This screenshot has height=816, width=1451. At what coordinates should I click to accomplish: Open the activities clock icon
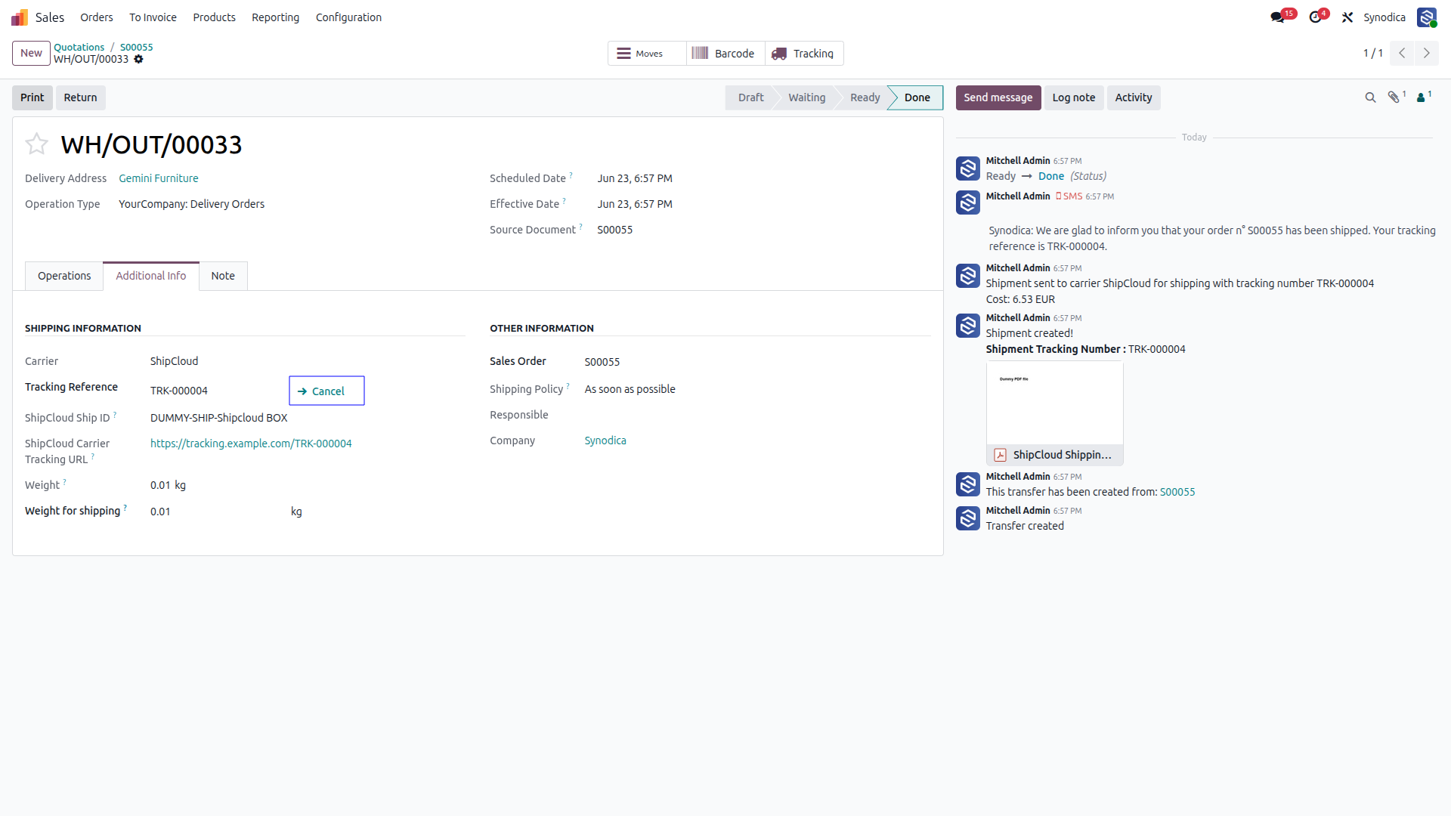[x=1316, y=17]
